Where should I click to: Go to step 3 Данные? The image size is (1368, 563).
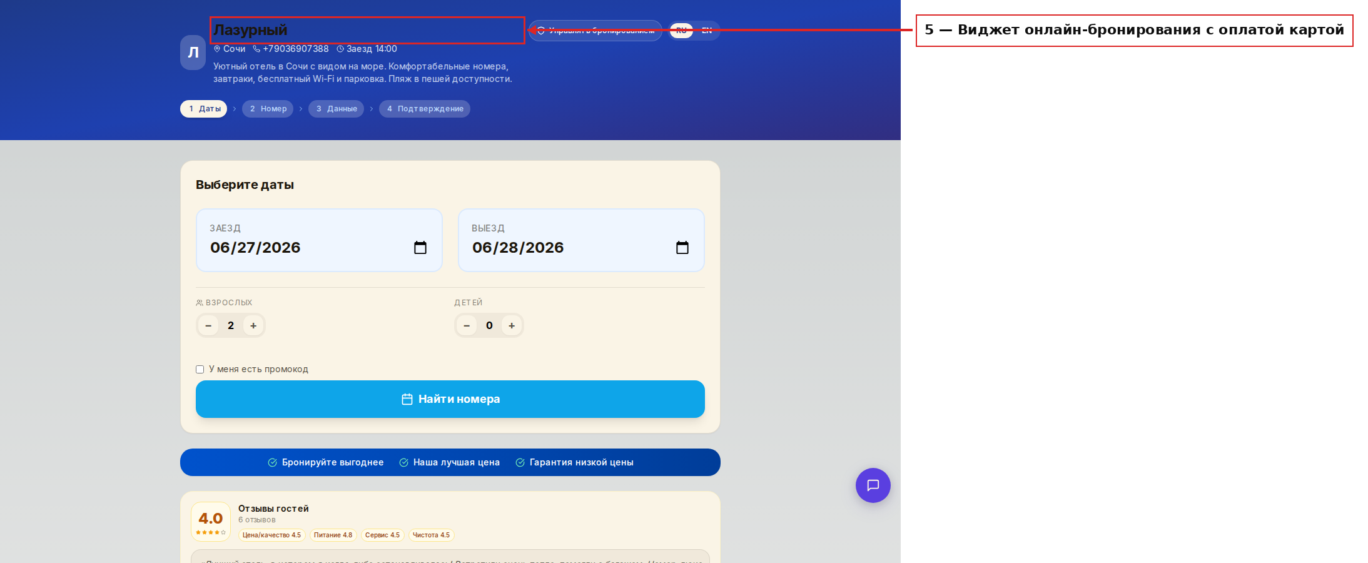[336, 109]
